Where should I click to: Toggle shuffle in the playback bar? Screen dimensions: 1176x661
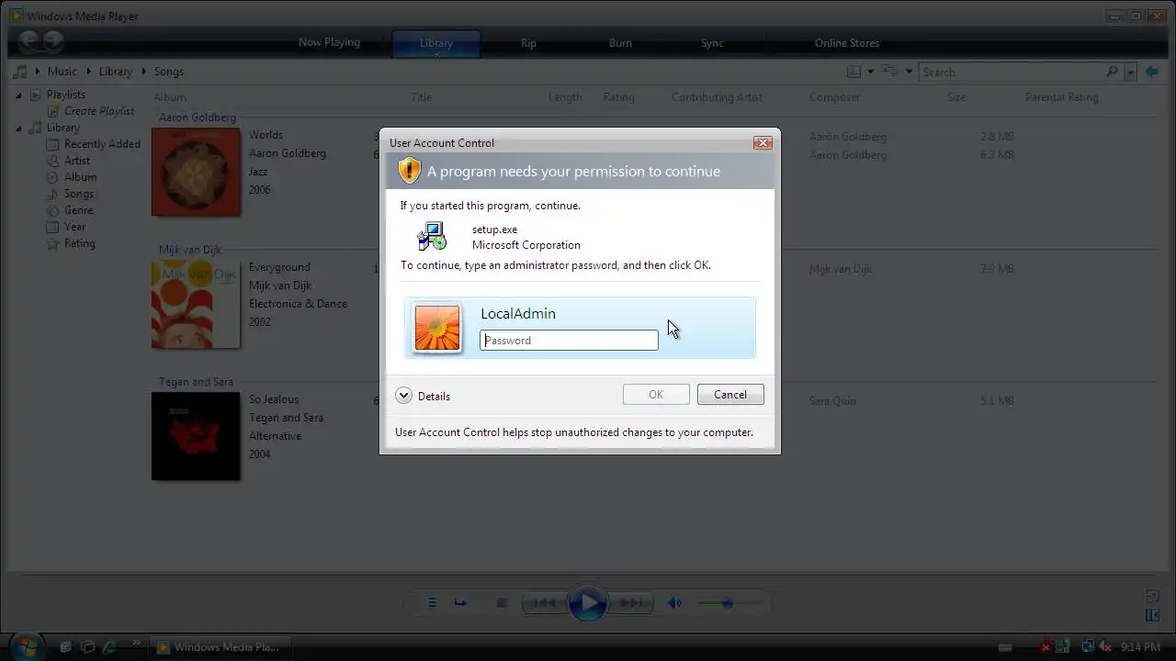[432, 603]
